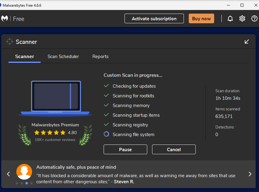Show previous testimonial with left arrow
This screenshot has width=259, height=192.
tap(8, 174)
